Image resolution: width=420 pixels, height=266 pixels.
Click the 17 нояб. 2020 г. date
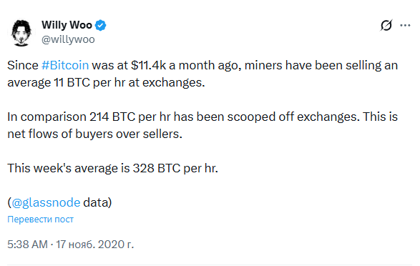click(94, 245)
